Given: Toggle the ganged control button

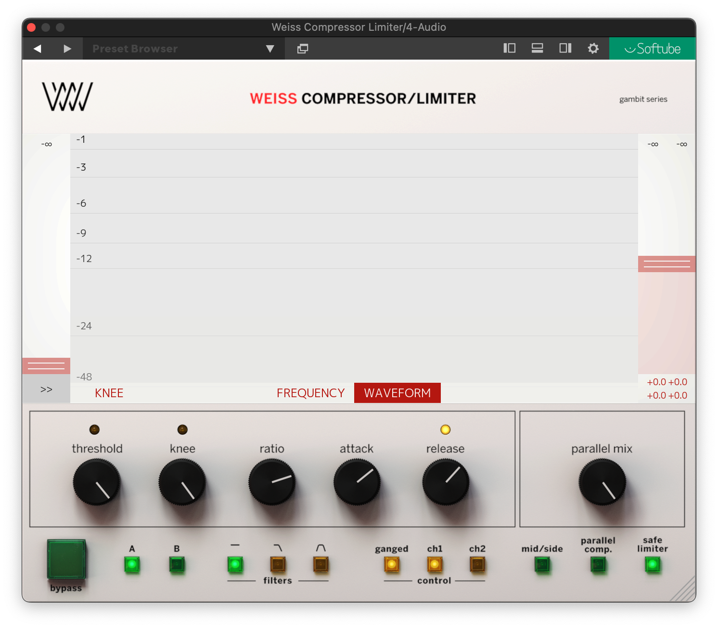Looking at the screenshot, I should coord(392,564).
